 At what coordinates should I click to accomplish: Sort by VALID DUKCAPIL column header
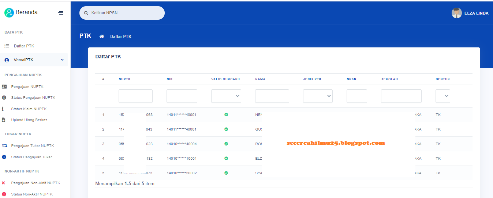click(226, 79)
